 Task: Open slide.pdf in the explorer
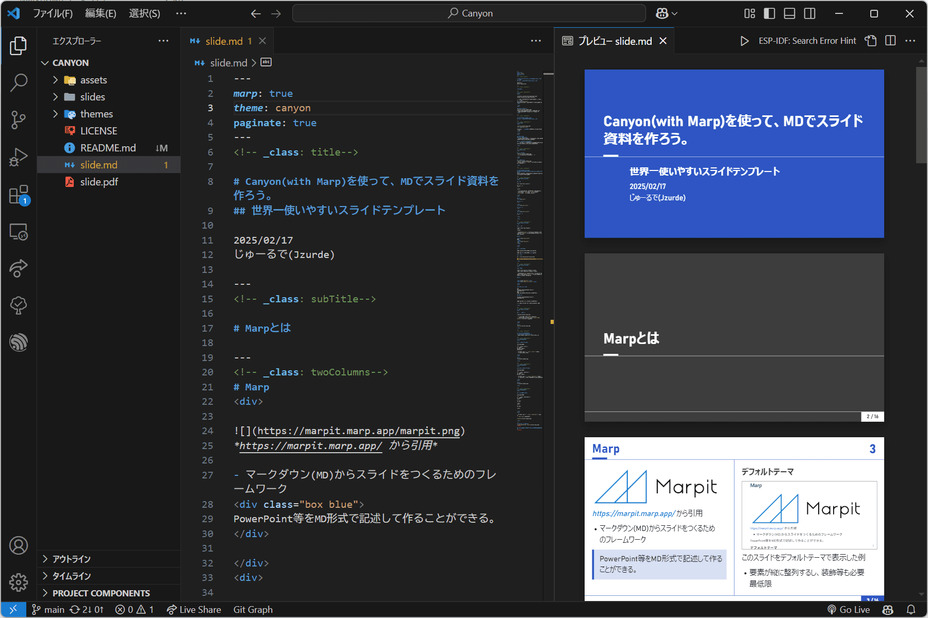coord(99,182)
